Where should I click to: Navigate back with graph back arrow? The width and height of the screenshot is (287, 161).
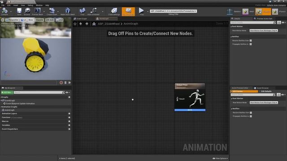coord(81,24)
